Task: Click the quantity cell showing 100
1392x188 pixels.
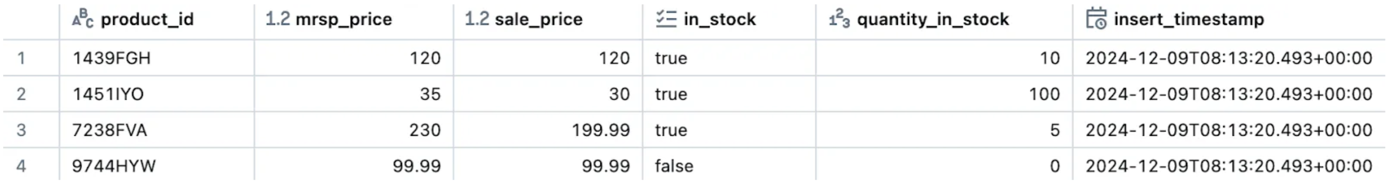Action: tap(1044, 94)
